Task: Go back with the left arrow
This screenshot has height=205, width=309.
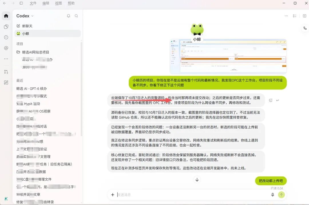Action: click(5, 3)
